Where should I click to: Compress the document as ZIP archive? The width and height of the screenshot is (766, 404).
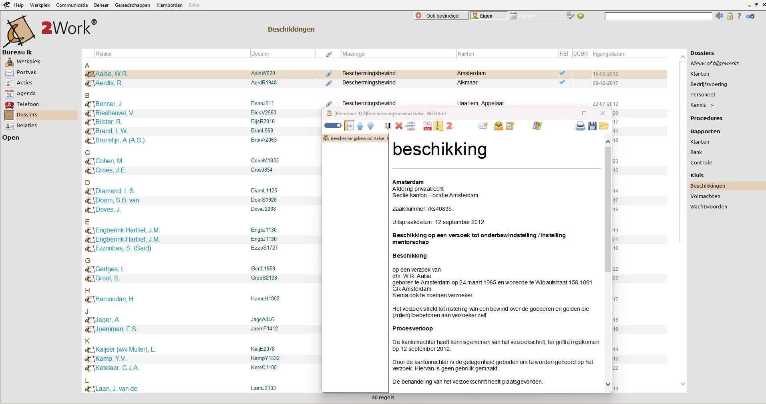(x=438, y=126)
